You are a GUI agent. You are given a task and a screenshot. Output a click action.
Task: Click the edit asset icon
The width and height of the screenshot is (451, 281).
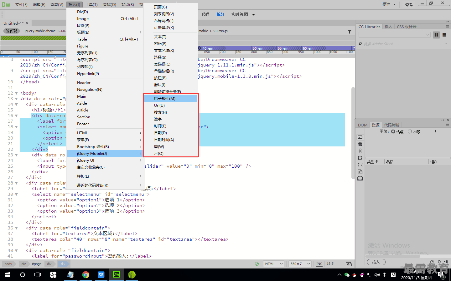tap(439, 262)
